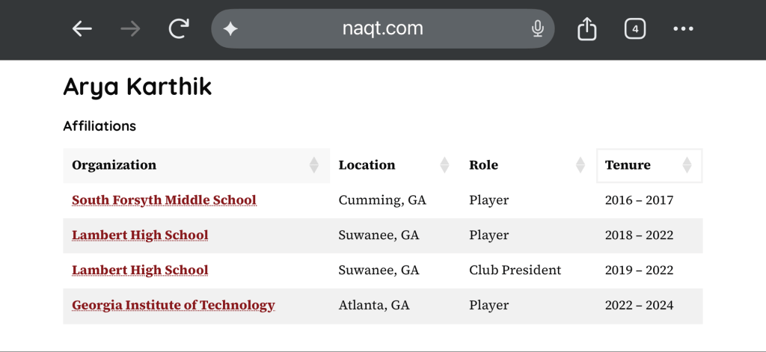Sort table by Organization arrows
766x352 pixels.
(314, 165)
